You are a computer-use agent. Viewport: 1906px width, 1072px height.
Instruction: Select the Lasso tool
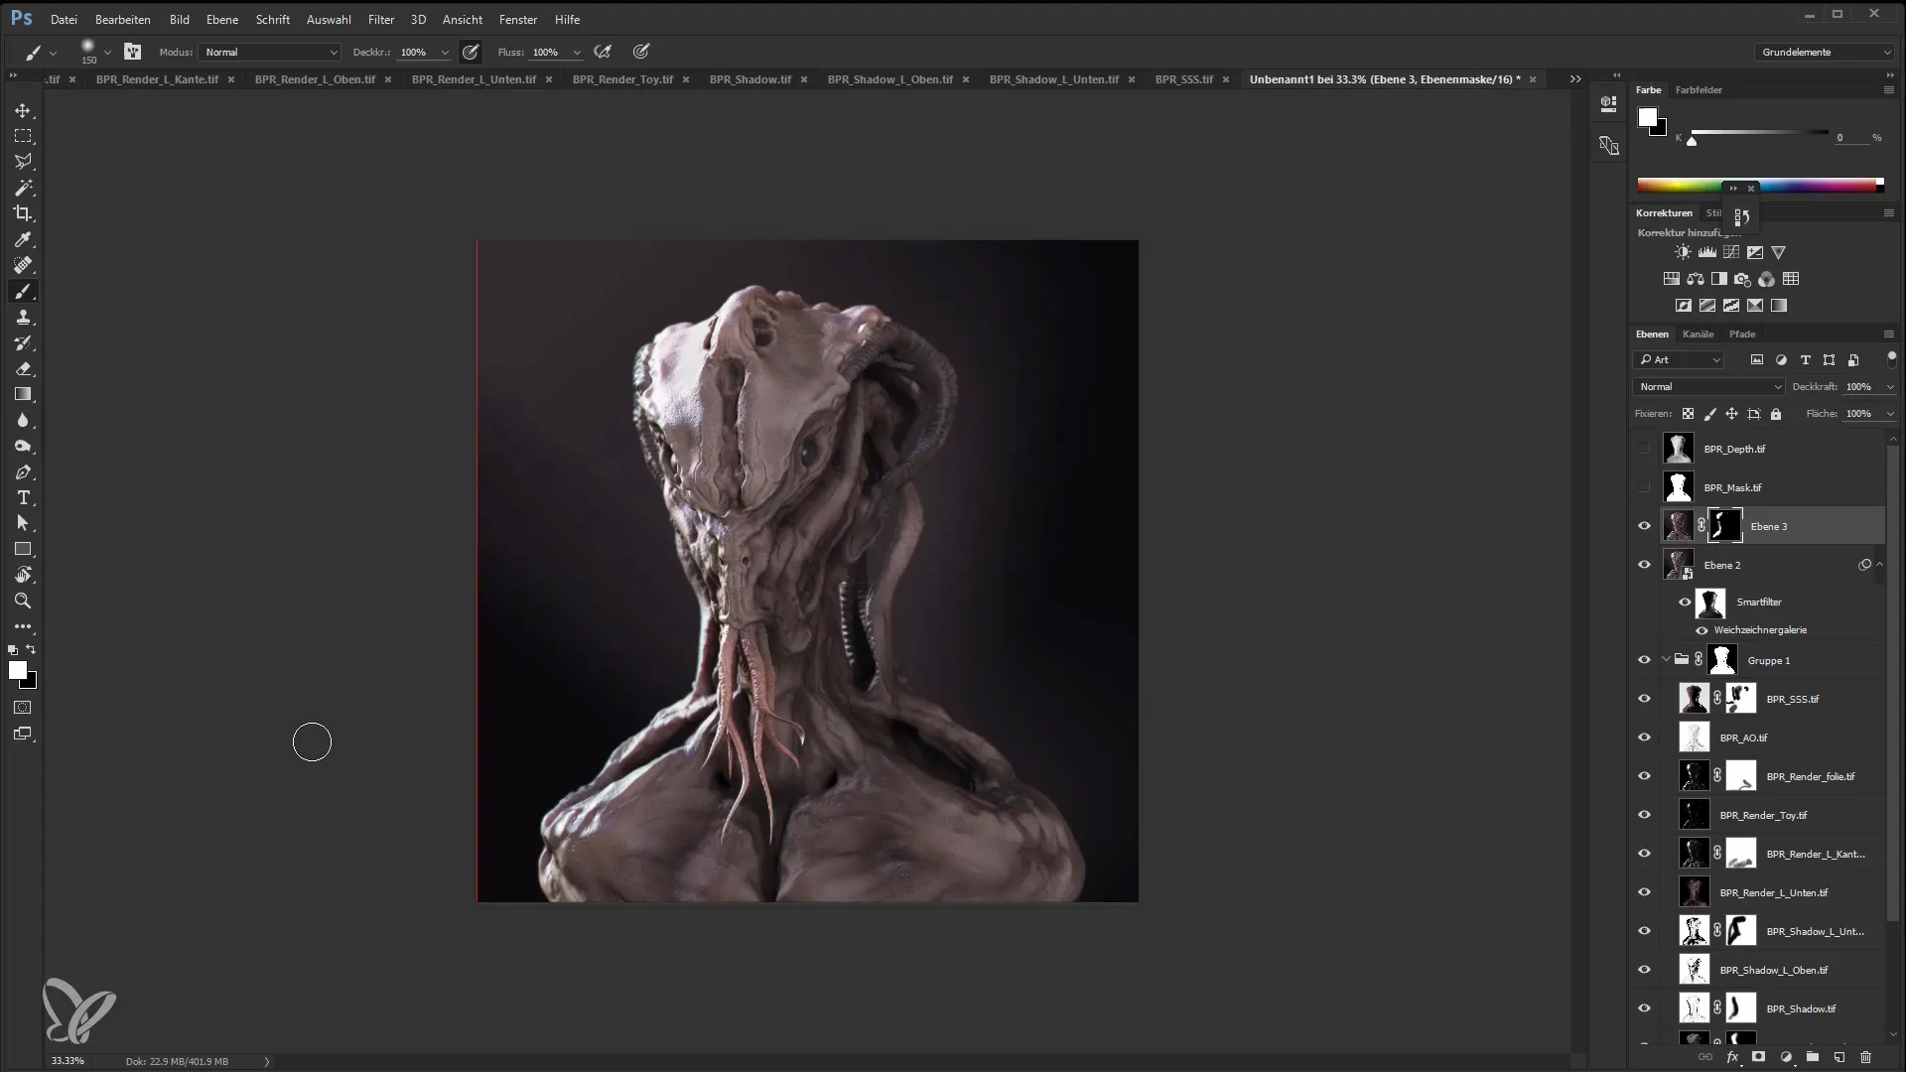click(24, 161)
